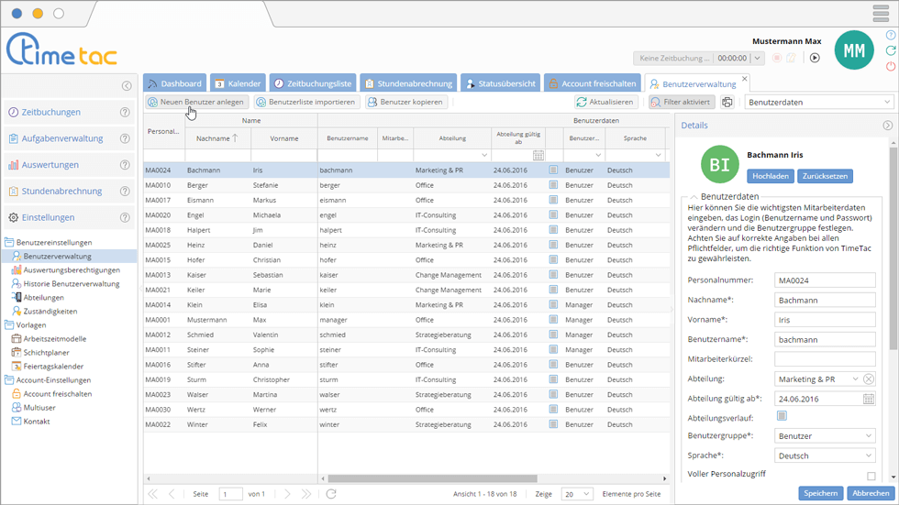
Task: Open the Dashboard tab
Action: (x=174, y=83)
